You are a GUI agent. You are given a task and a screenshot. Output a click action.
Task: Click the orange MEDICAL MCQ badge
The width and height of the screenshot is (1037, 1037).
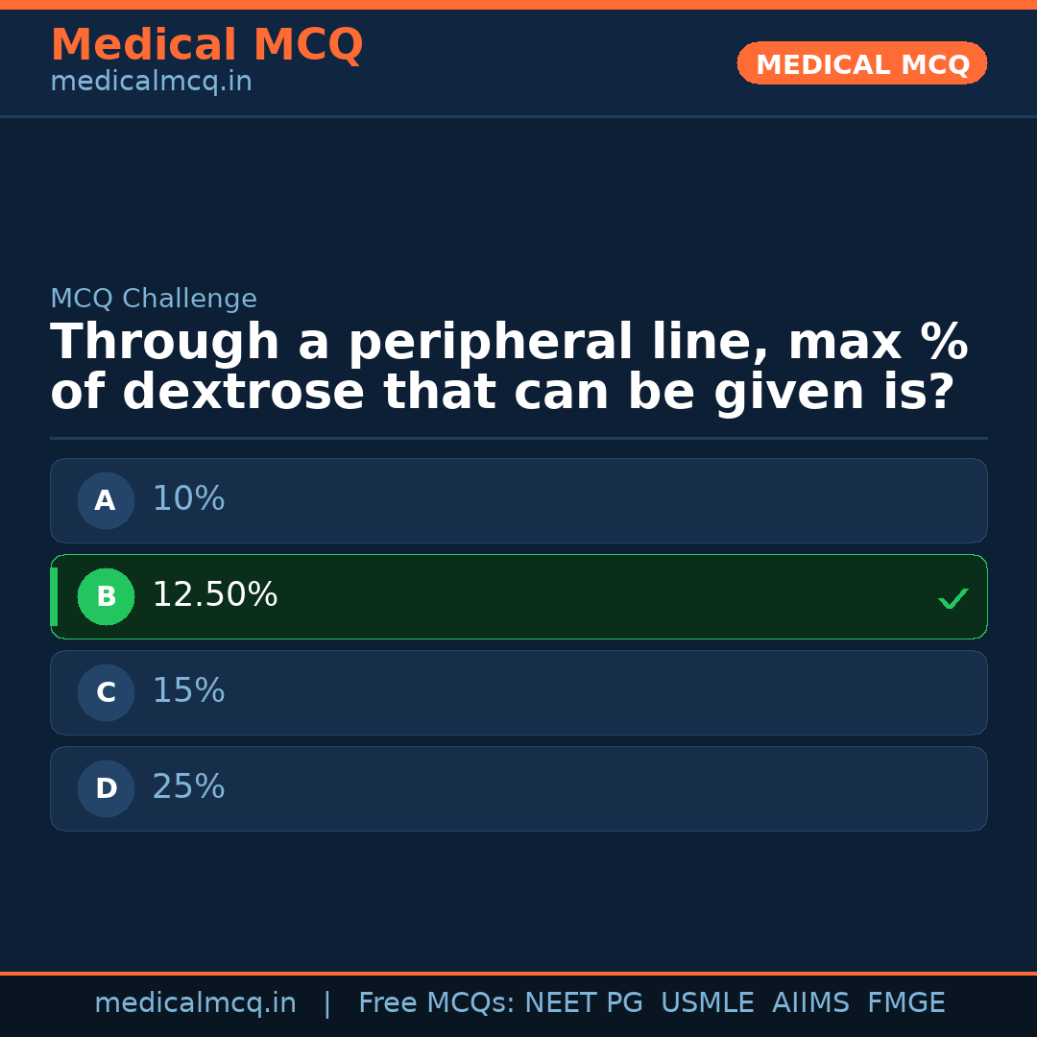tap(862, 63)
